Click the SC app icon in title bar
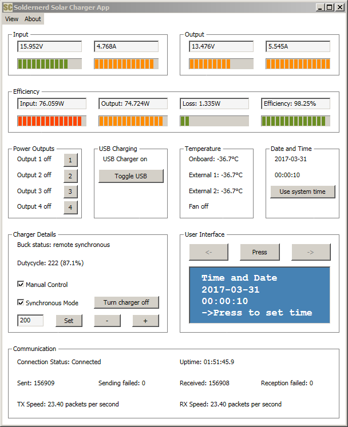The height and width of the screenshot is (427, 348). [7, 7]
